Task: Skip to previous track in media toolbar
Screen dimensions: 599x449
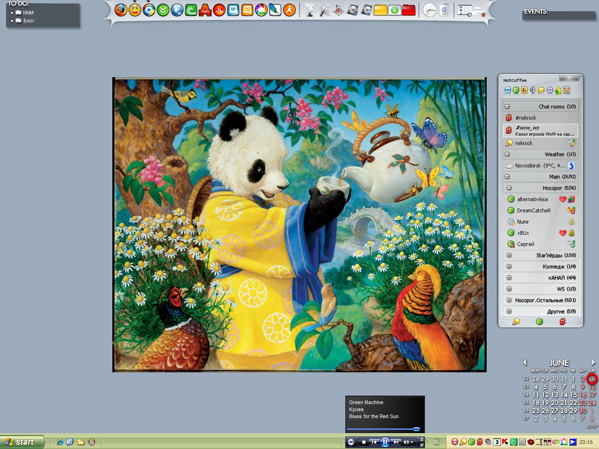Action: click(373, 442)
